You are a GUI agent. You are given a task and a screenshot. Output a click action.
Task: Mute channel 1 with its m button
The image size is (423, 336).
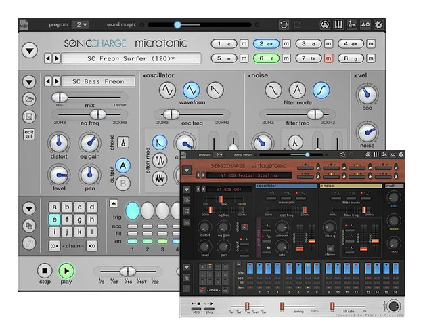point(244,44)
